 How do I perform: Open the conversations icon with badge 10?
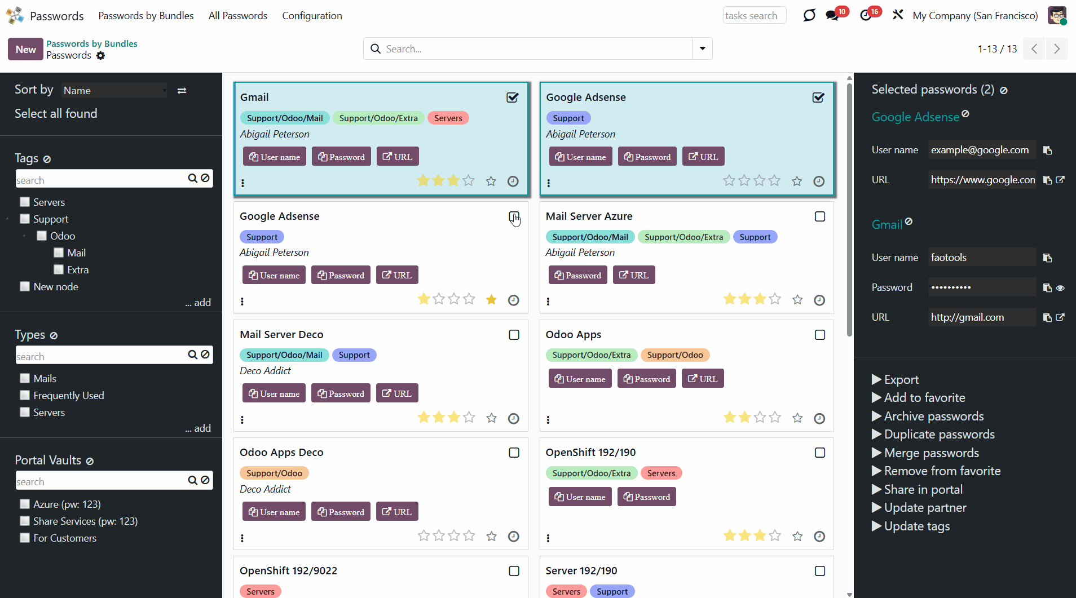pos(832,15)
